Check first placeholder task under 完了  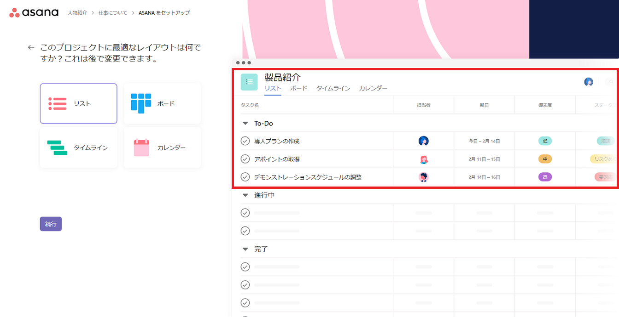click(x=245, y=266)
